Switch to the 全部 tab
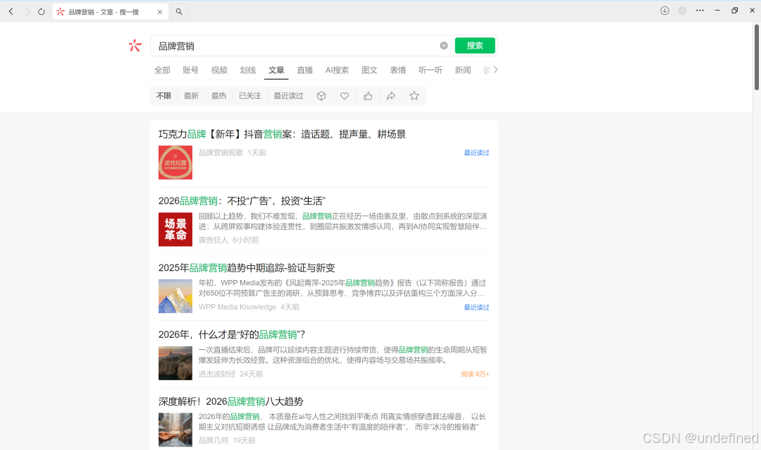Viewport: 761px width, 450px height. [x=162, y=70]
